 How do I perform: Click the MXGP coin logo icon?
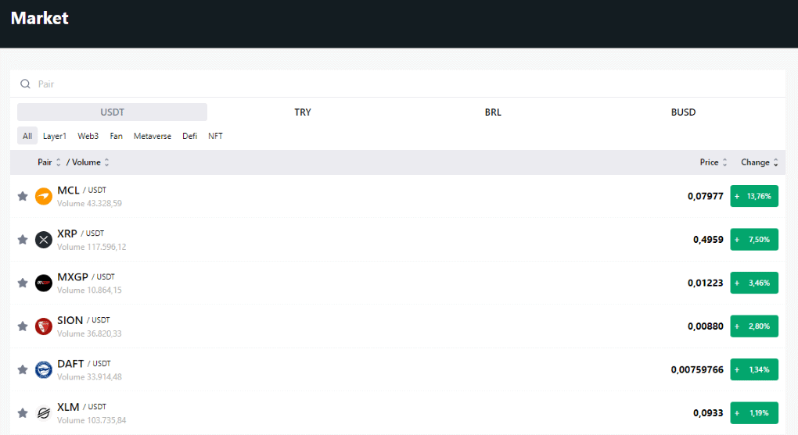point(44,283)
